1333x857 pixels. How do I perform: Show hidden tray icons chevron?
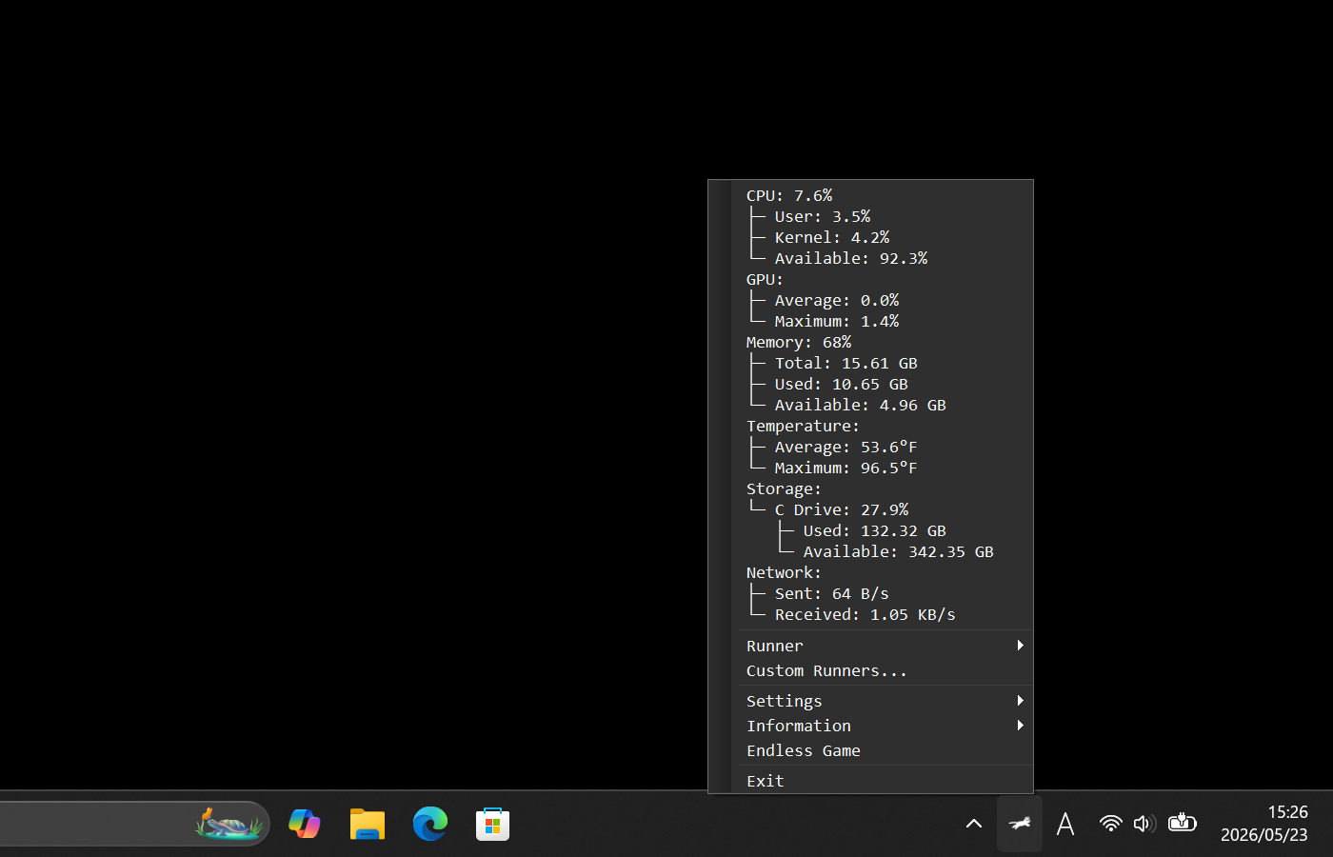click(x=974, y=824)
